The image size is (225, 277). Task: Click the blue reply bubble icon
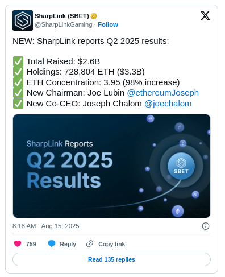pos(52,243)
